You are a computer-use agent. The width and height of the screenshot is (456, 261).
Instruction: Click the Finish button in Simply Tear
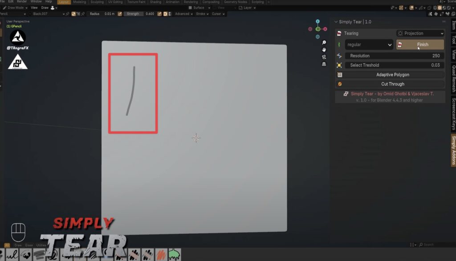coord(420,44)
